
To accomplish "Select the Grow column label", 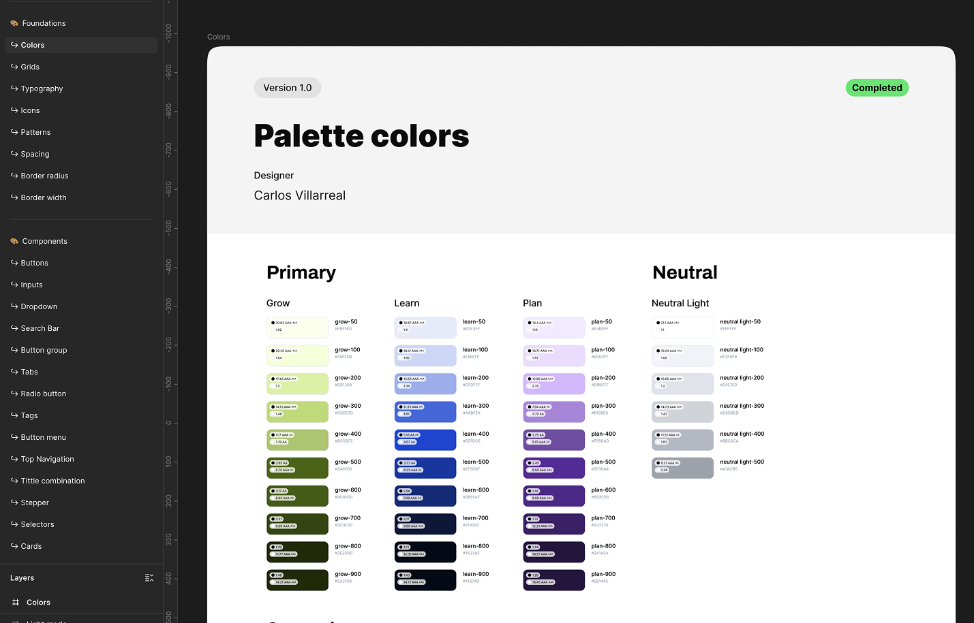I will [x=278, y=303].
